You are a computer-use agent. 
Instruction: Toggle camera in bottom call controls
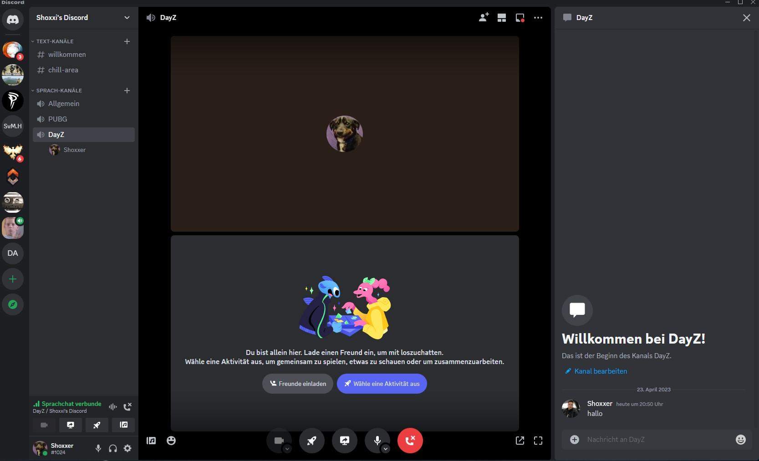279,441
